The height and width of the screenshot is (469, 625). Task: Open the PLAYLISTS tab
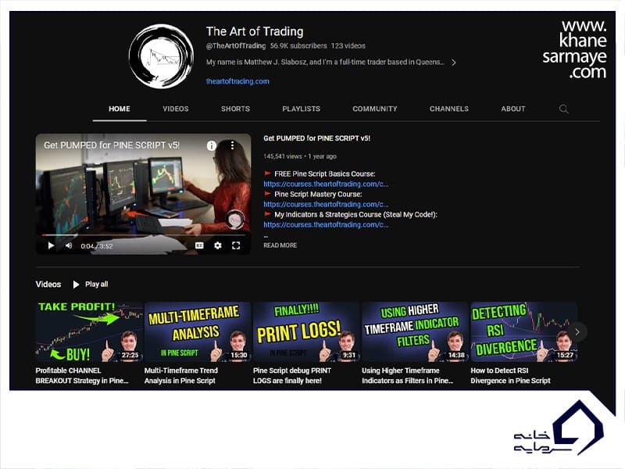[x=301, y=109]
